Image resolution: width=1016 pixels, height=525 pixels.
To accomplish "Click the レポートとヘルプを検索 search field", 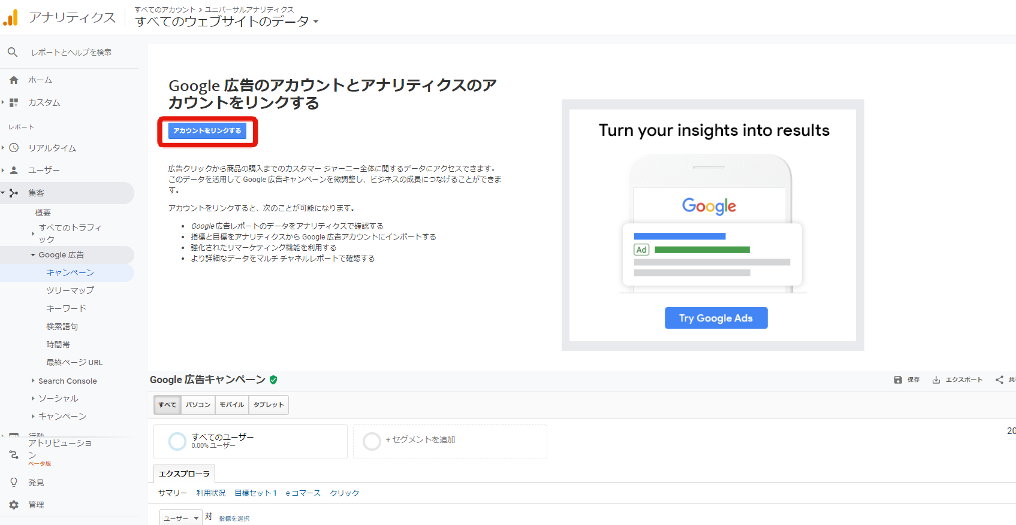I will 72,53.
